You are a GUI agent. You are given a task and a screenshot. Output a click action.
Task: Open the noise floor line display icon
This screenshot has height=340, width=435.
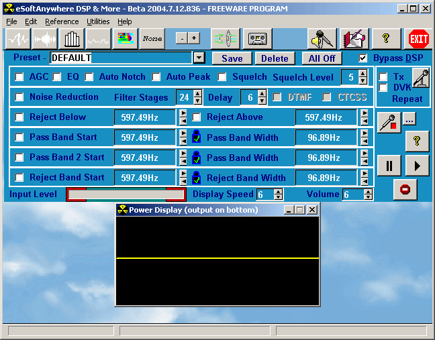98,39
